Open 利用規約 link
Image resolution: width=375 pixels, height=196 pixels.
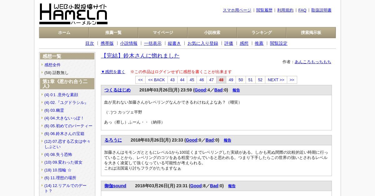point(285,10)
